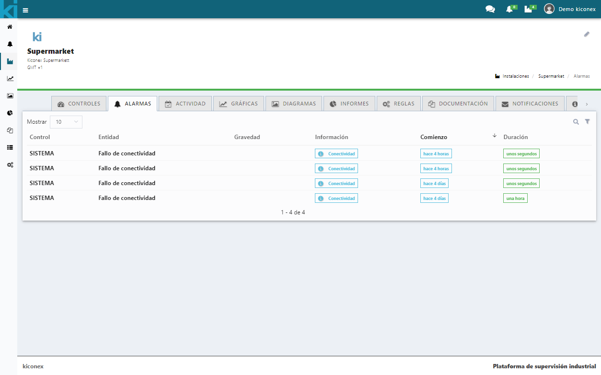The image size is (601, 375).
Task: Click the search magnifier icon in table
Action: tap(576, 122)
